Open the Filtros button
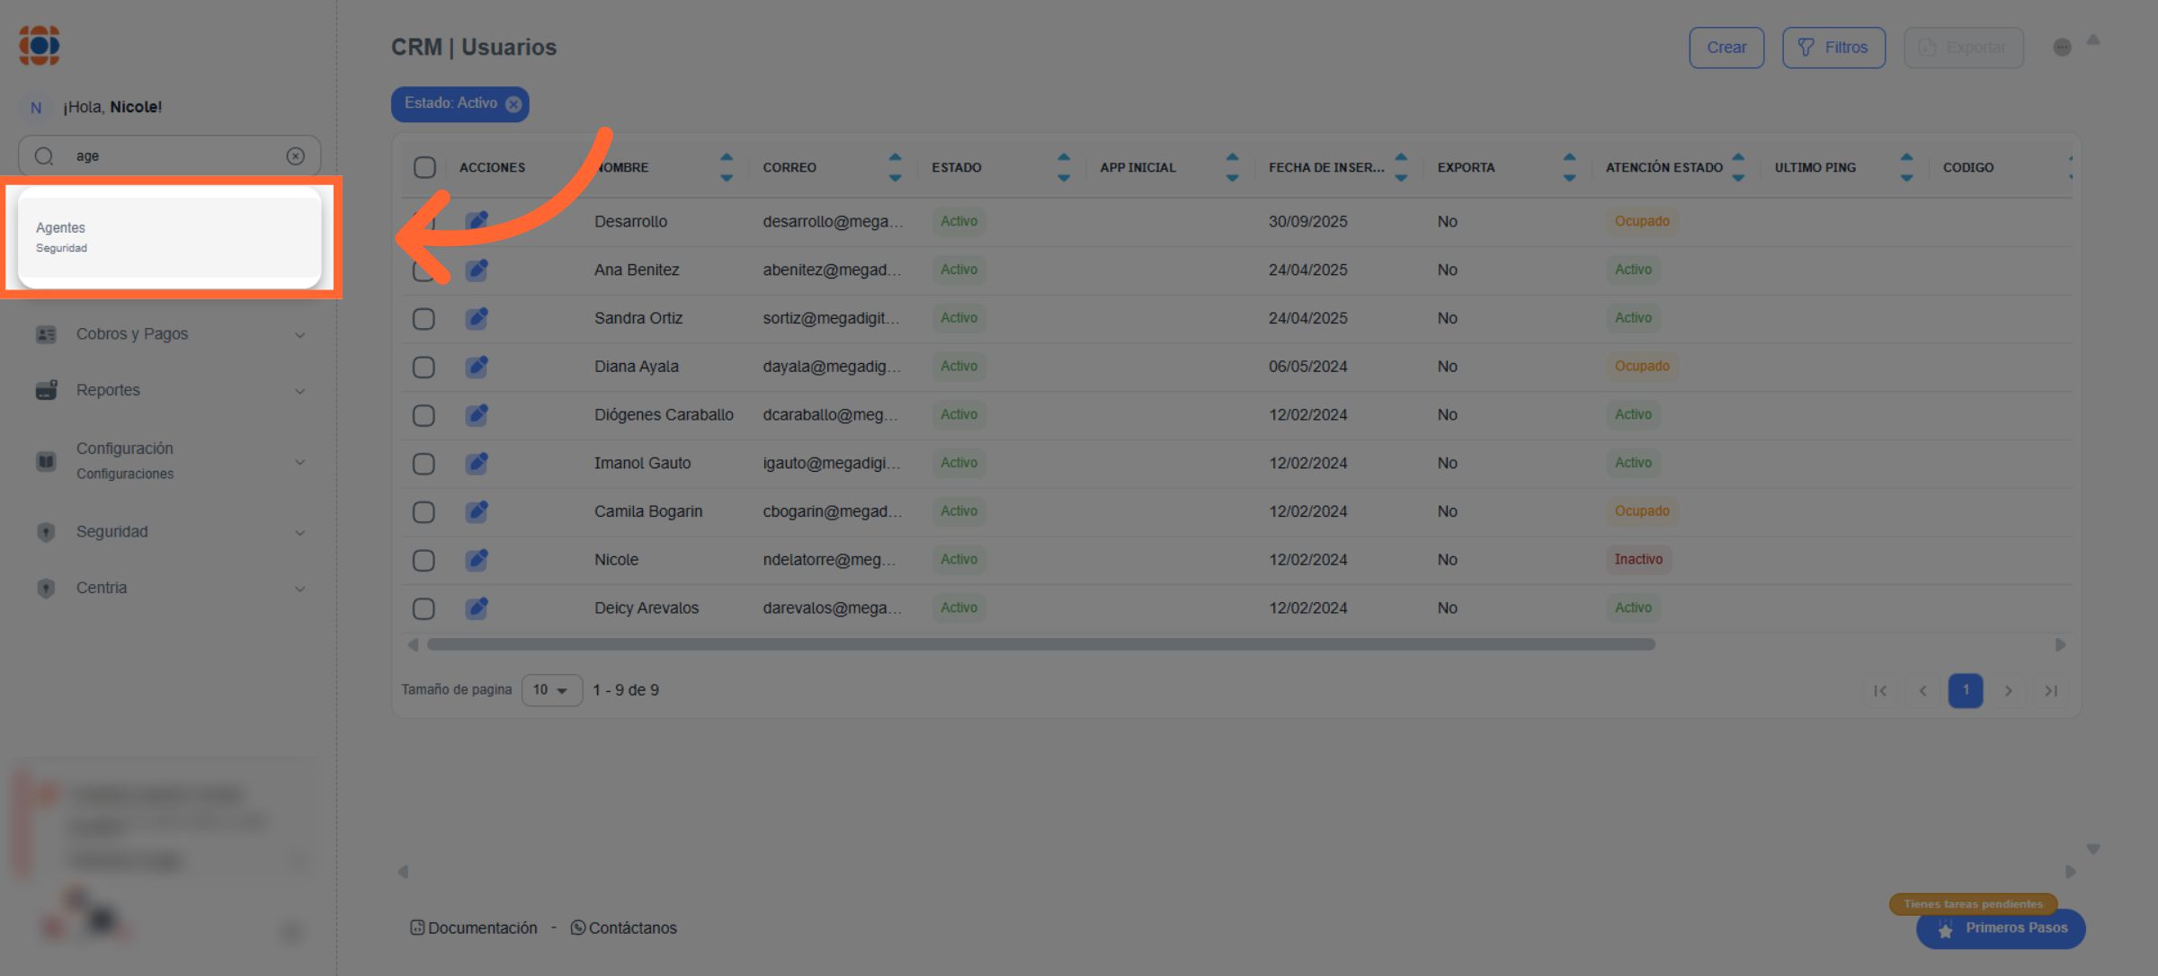This screenshot has height=976, width=2158. pos(1833,48)
